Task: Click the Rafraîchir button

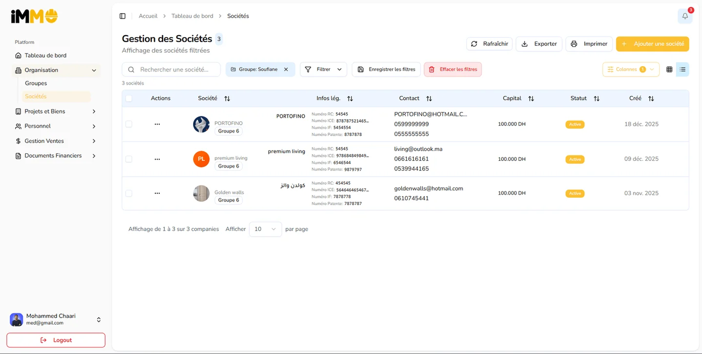Action: tap(489, 44)
